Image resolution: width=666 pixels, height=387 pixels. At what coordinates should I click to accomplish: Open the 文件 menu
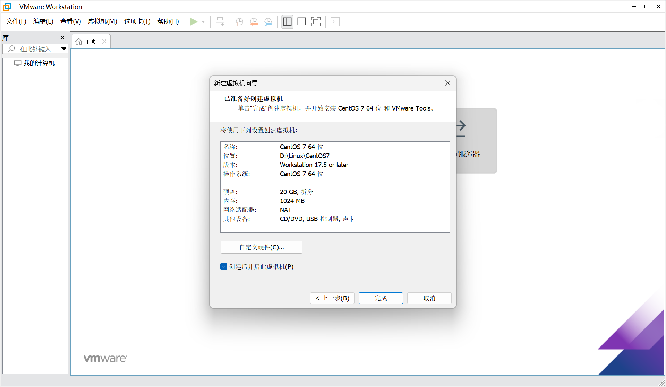click(16, 21)
